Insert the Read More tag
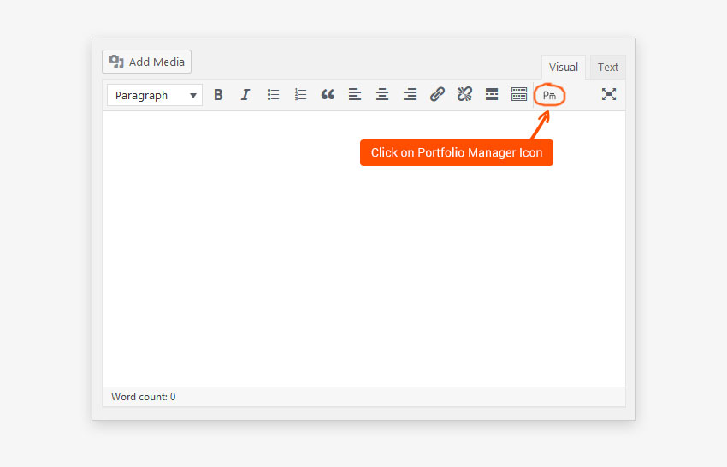Screen dimensions: 727x467 [x=492, y=95]
